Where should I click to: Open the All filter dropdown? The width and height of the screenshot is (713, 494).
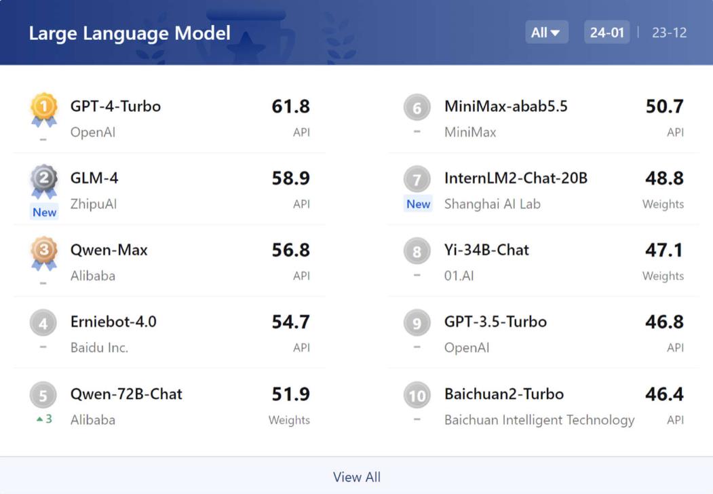click(546, 33)
